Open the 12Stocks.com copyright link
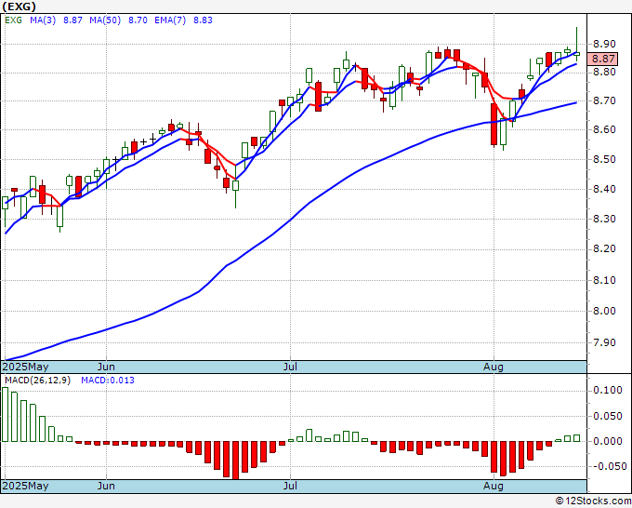Viewport: 632px width, 508px height. 593,501
